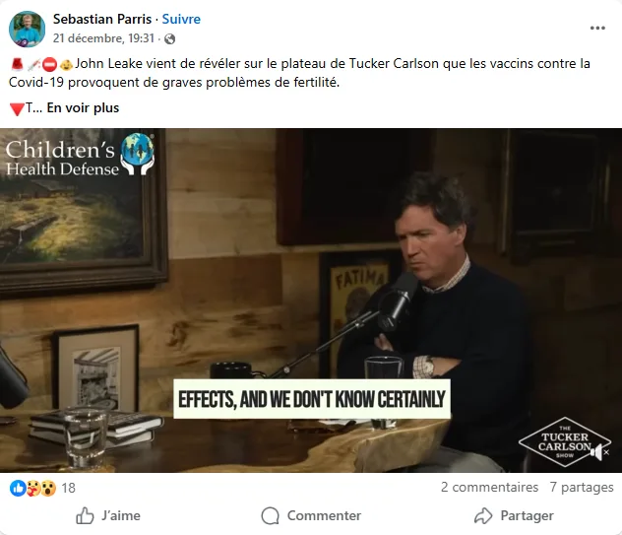The width and height of the screenshot is (622, 535).
Task: Click the globe public audience icon
Action: click(170, 39)
